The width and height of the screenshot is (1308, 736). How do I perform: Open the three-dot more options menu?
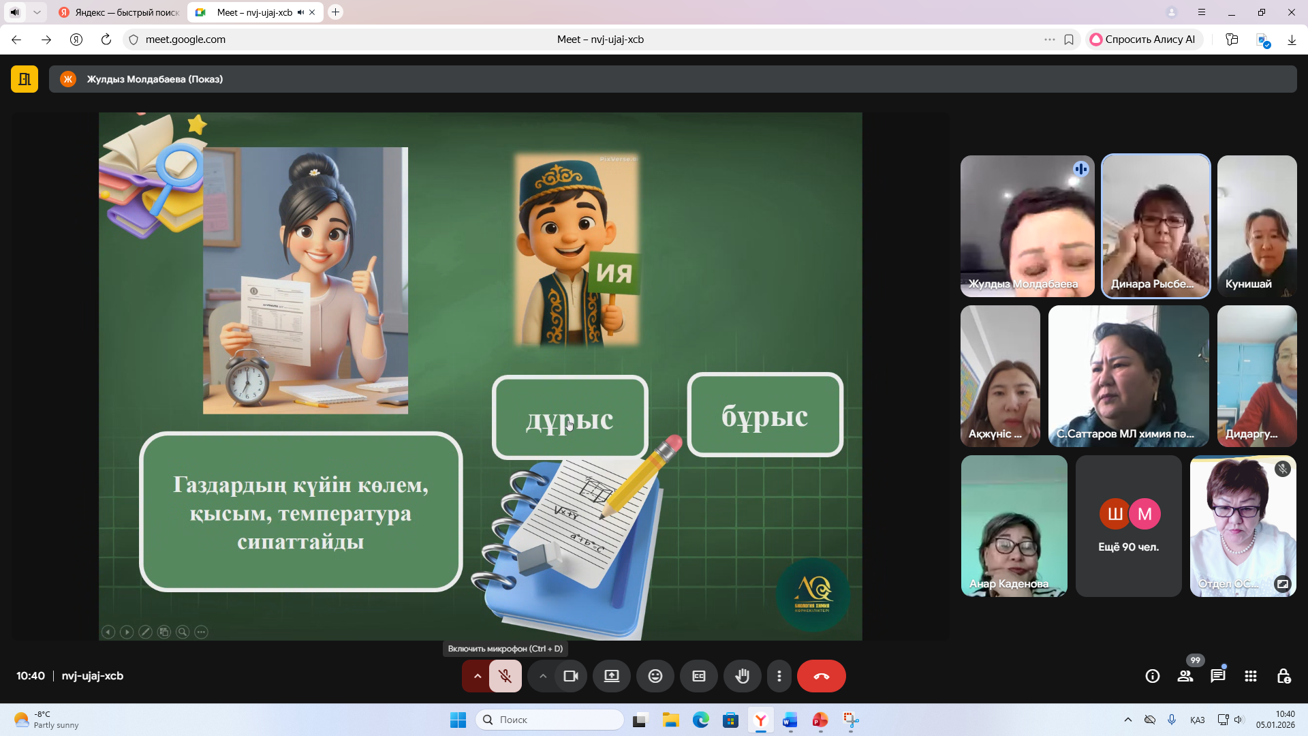(779, 676)
